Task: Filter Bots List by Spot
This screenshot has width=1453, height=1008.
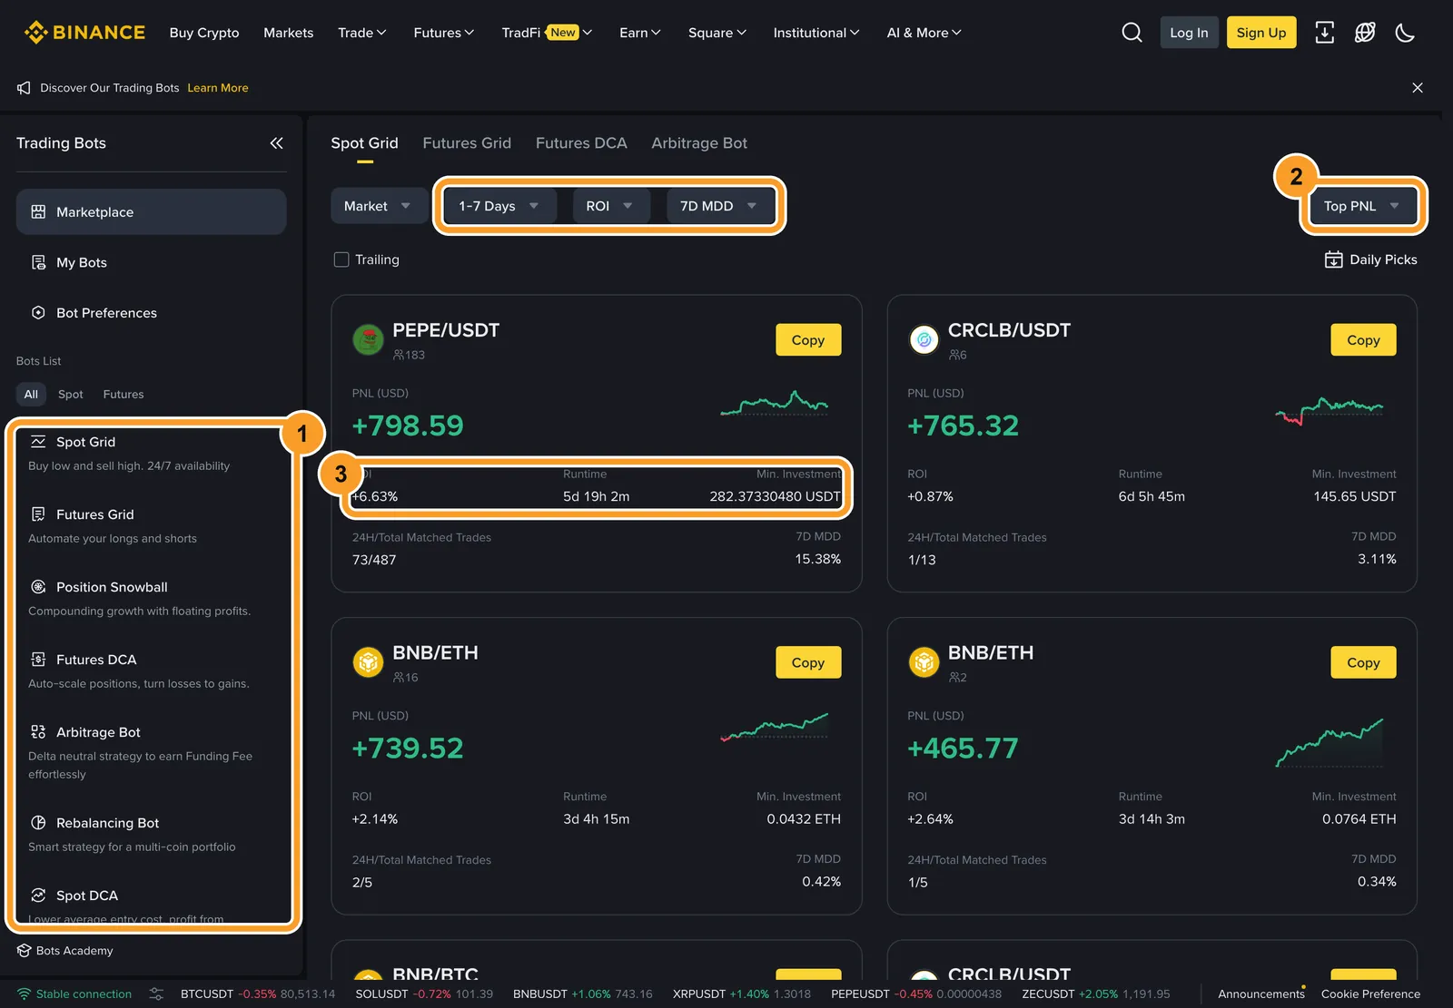Action: (70, 395)
